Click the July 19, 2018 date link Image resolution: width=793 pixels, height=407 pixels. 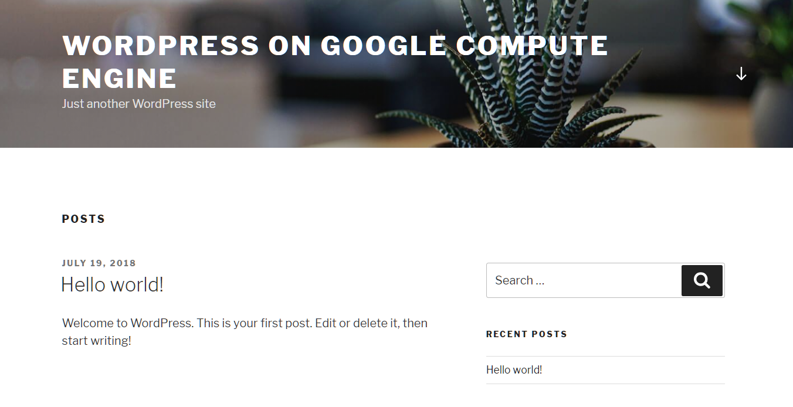pos(99,263)
